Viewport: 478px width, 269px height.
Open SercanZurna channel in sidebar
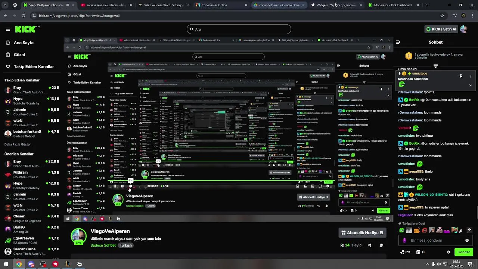point(32,251)
